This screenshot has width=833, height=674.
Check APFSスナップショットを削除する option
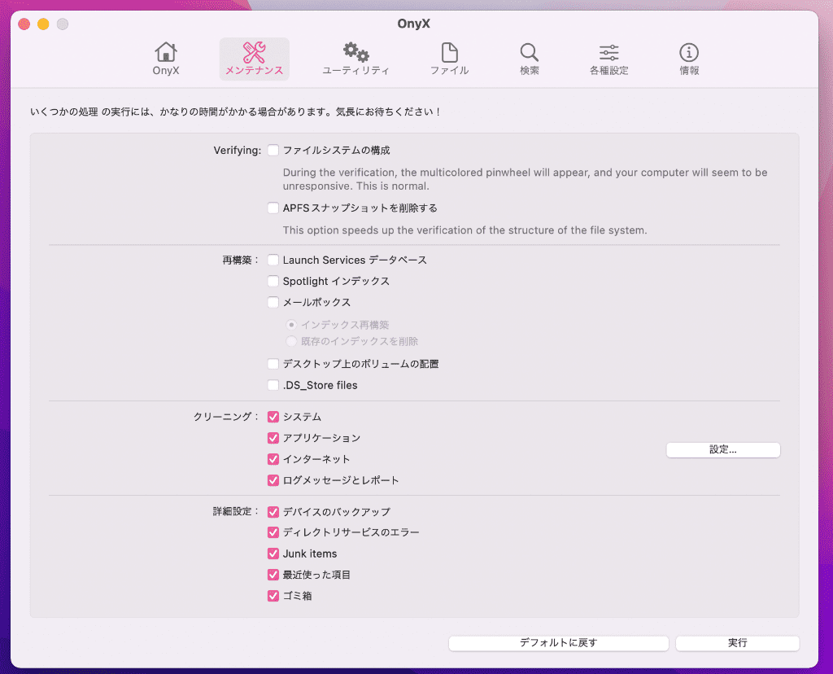[273, 208]
